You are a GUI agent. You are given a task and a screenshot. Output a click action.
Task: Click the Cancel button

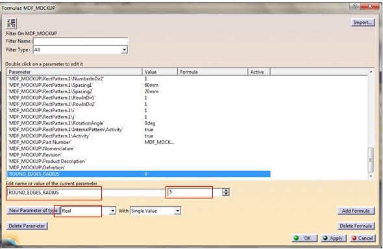point(362,238)
